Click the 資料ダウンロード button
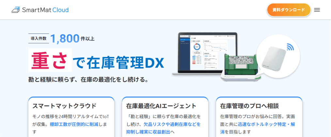This screenshot has width=331, height=137. point(289,10)
